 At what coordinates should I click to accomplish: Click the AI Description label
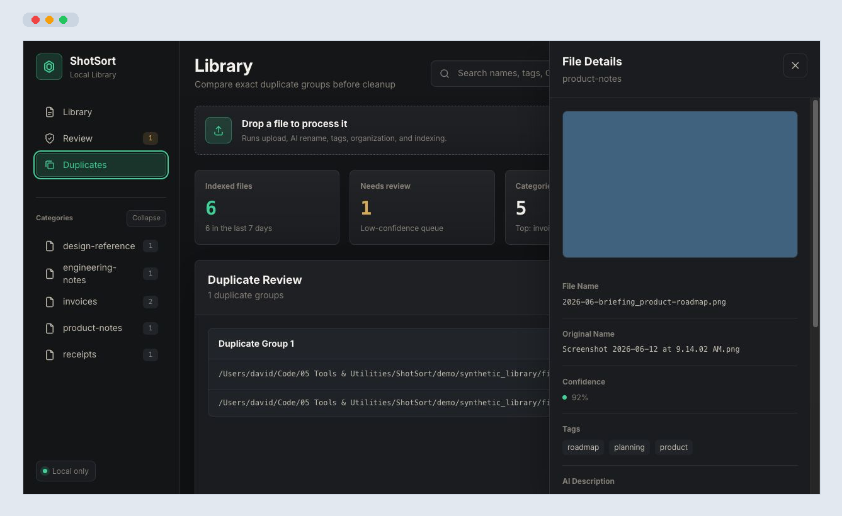[588, 481]
